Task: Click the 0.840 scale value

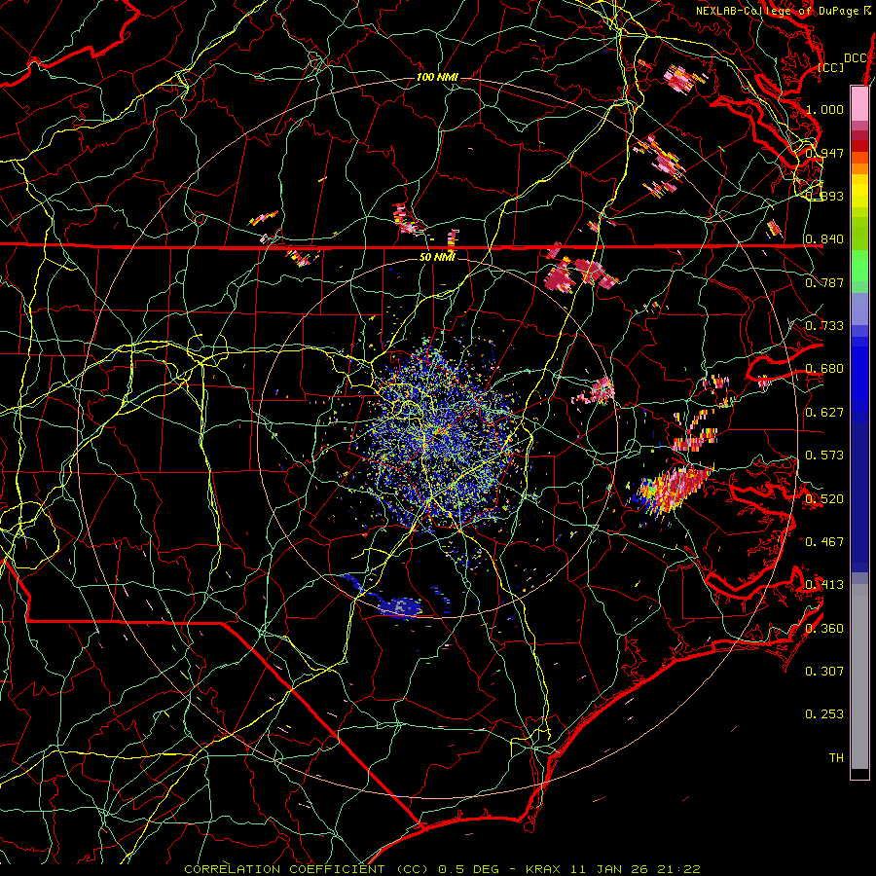Action: pyautogui.click(x=824, y=239)
